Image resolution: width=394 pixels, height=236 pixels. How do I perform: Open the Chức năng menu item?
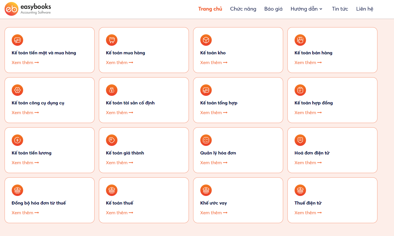tap(243, 9)
